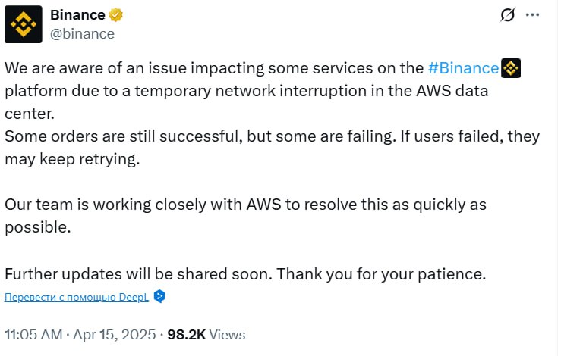The height and width of the screenshot is (356, 561).
Task: Click the 98.2K view count
Action: point(186,334)
